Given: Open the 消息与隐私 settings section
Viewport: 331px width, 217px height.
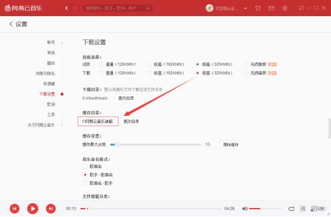Looking at the screenshot, I should click(x=45, y=73).
